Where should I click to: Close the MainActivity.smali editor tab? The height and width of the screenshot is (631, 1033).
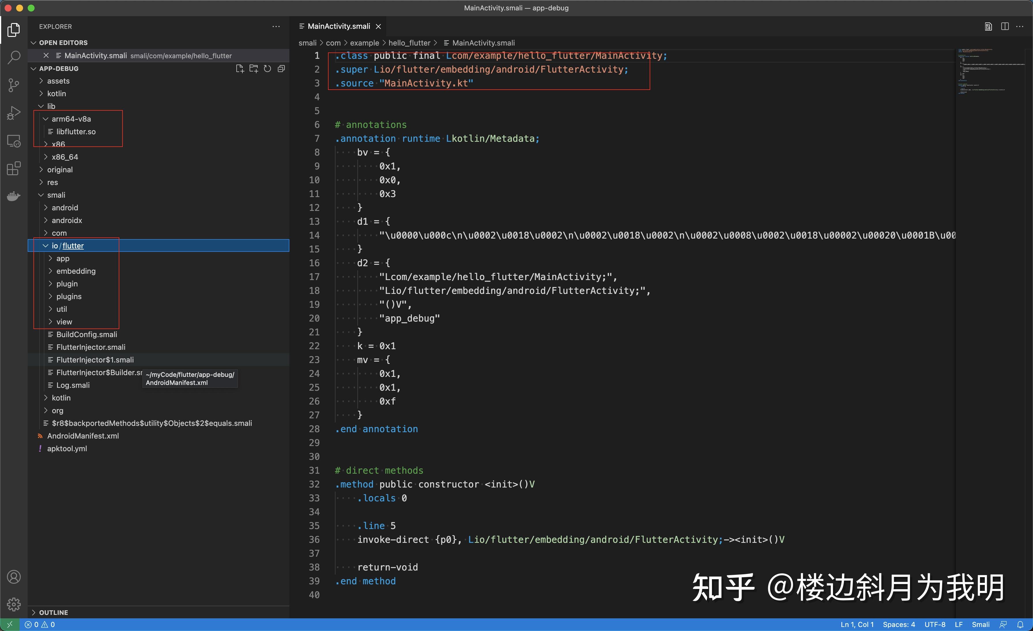(x=378, y=27)
